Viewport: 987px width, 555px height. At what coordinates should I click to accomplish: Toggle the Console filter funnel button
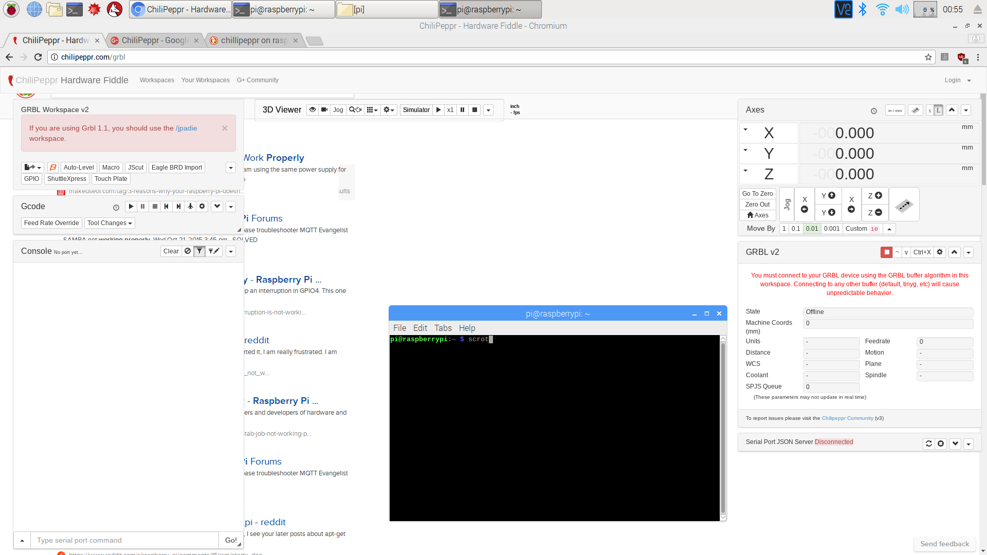point(199,251)
